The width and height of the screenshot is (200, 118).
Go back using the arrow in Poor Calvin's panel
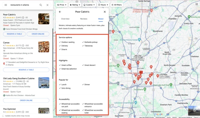click(x=60, y=12)
